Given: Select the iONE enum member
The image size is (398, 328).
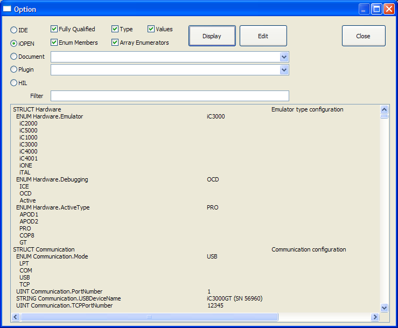Looking at the screenshot, I should pos(26,165).
